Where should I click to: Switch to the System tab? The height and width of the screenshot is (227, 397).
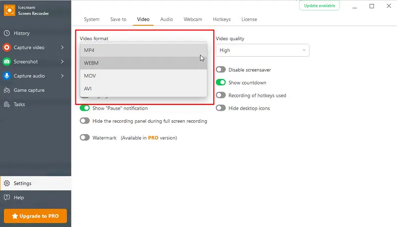pyautogui.click(x=92, y=19)
